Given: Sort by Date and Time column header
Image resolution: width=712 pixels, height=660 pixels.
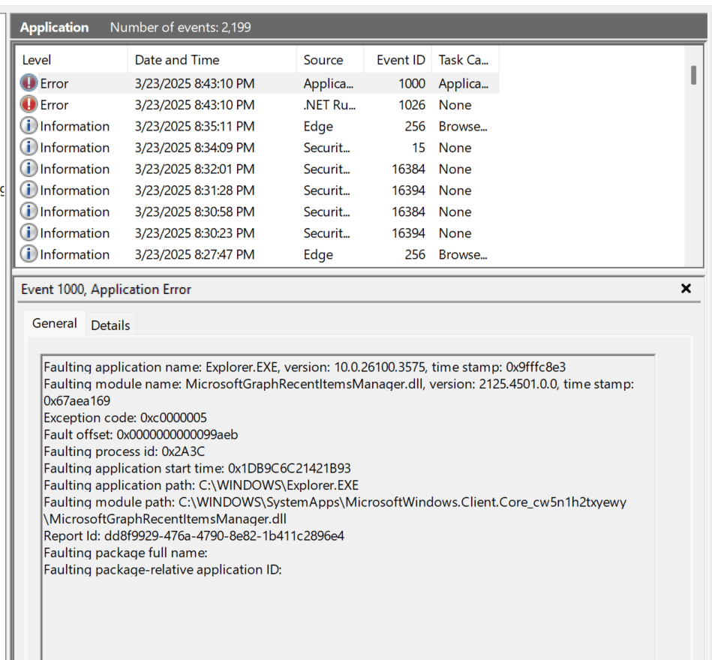Looking at the screenshot, I should (x=212, y=60).
